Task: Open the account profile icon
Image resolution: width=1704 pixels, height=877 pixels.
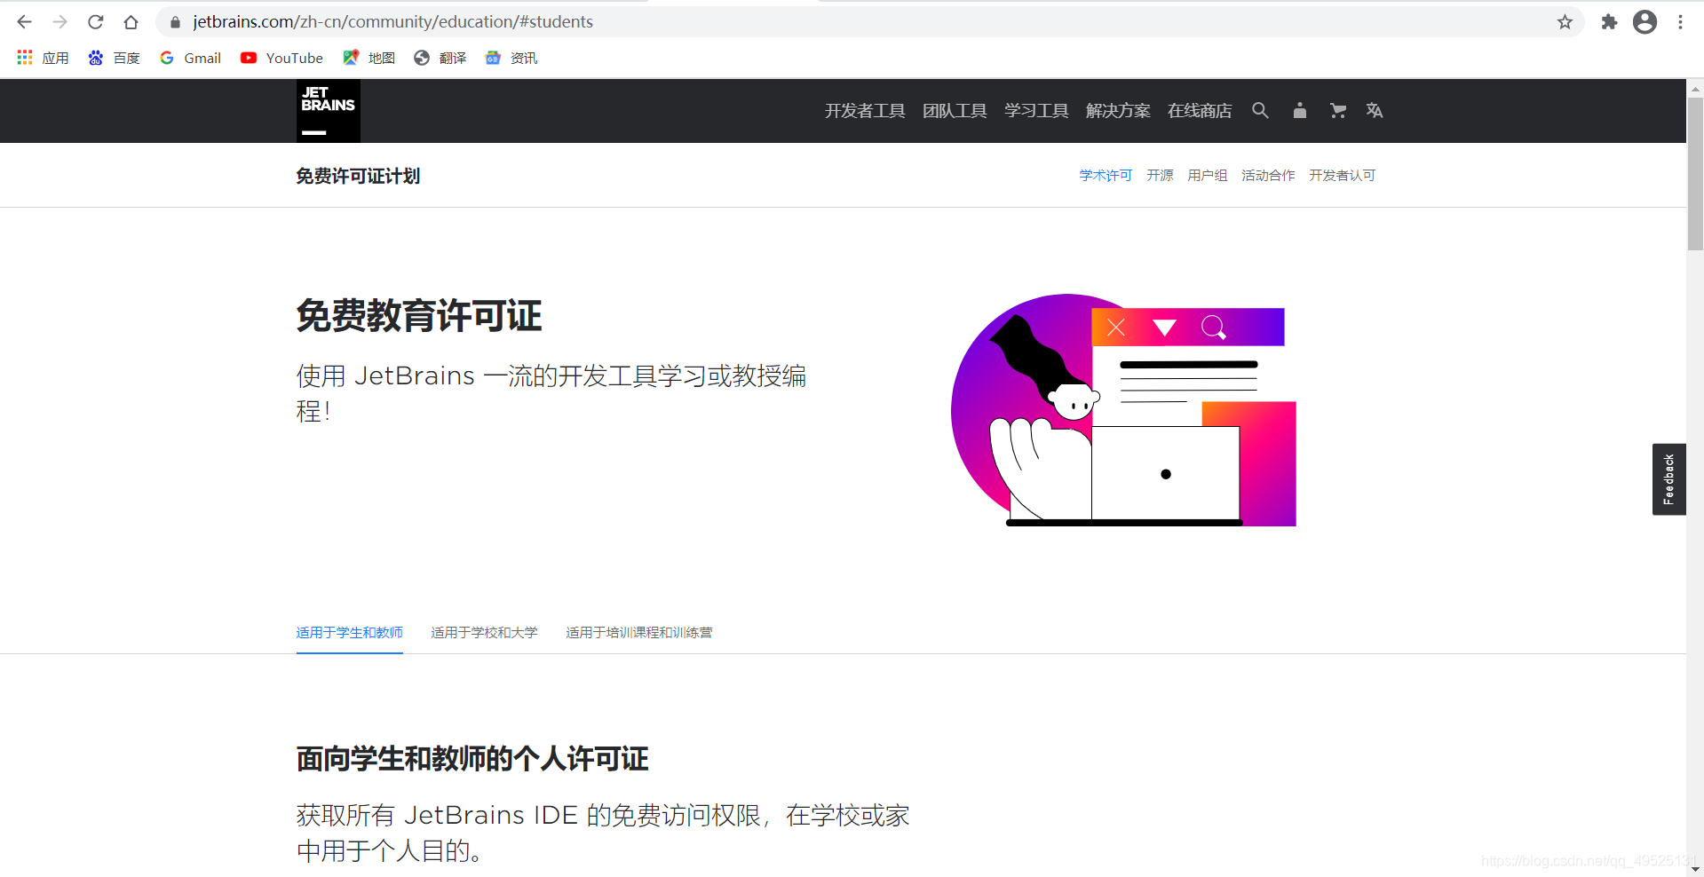Action: pyautogui.click(x=1299, y=110)
